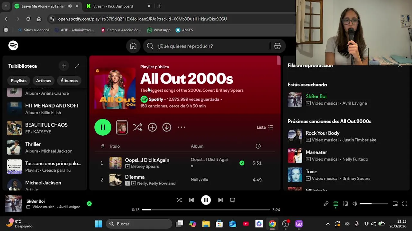Open more options for the playlist
This screenshot has height=231, width=412.
pos(182,127)
